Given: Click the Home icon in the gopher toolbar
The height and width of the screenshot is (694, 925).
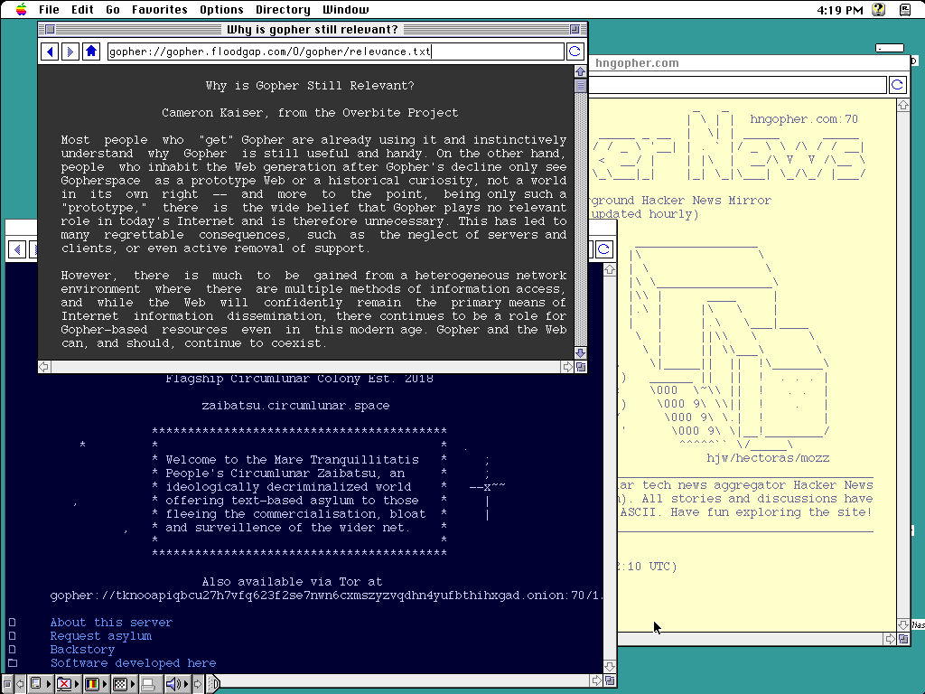Looking at the screenshot, I should (x=90, y=52).
